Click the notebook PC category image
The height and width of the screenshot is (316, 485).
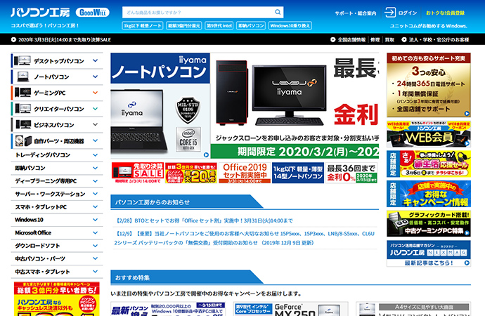click(23, 77)
